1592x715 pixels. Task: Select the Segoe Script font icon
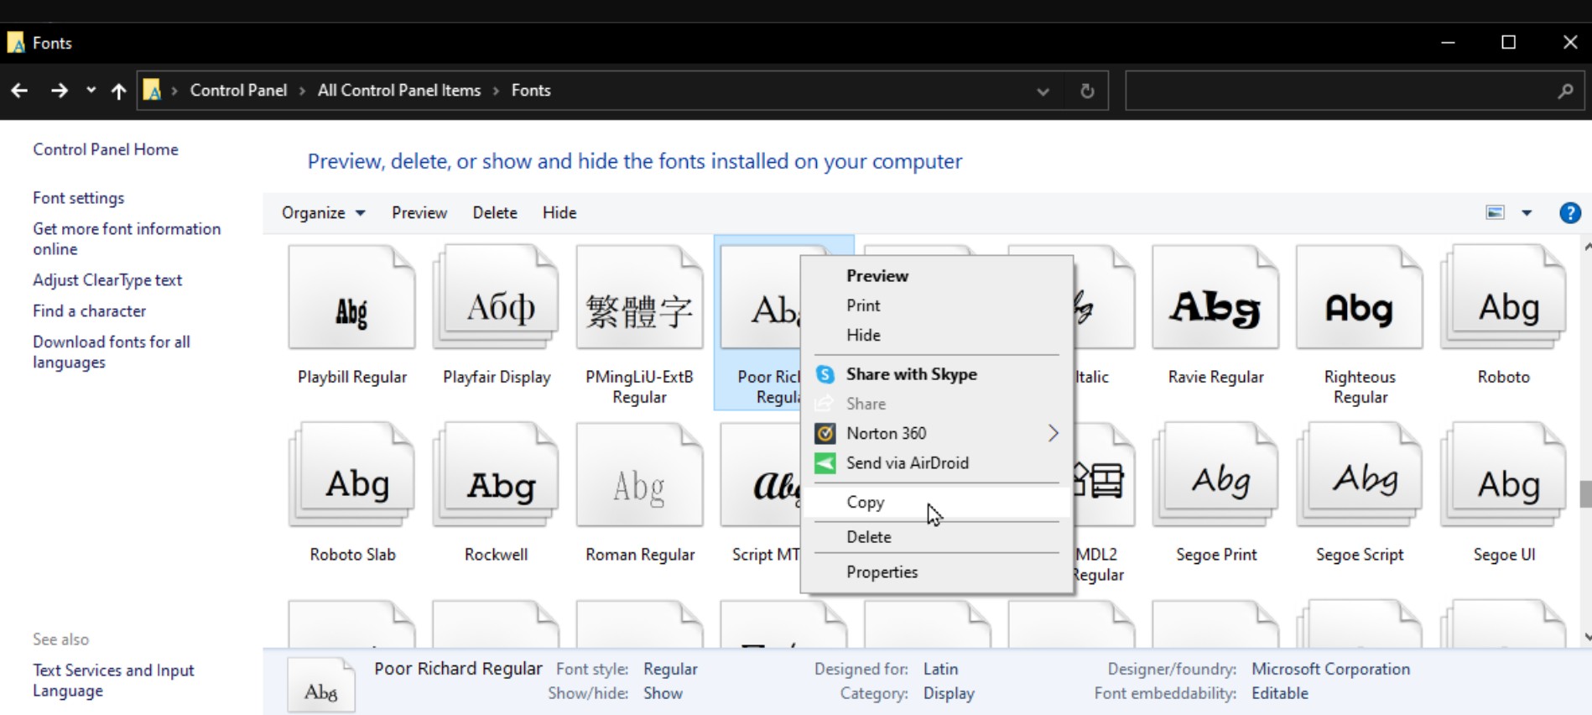1360,475
